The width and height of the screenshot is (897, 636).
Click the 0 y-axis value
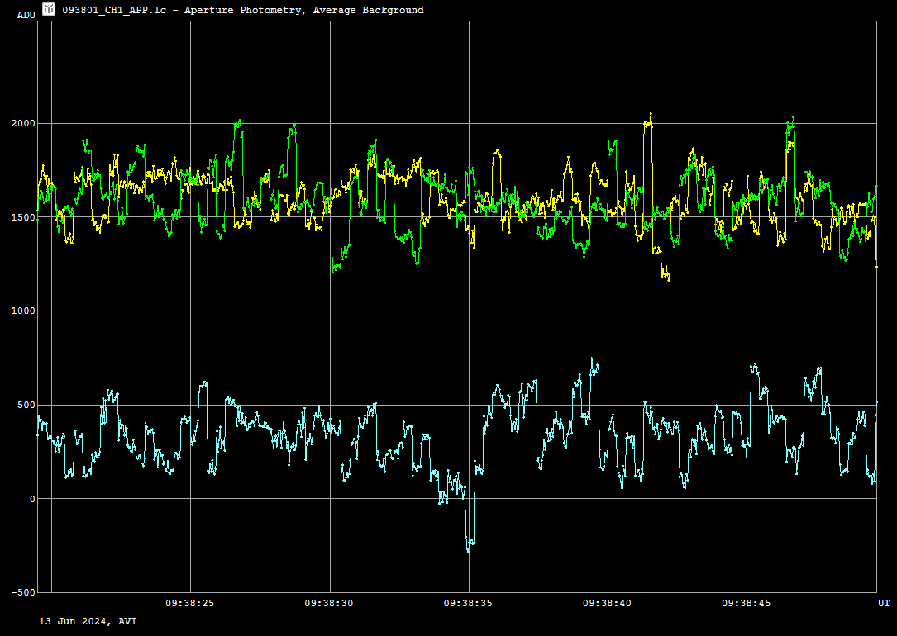(32, 499)
